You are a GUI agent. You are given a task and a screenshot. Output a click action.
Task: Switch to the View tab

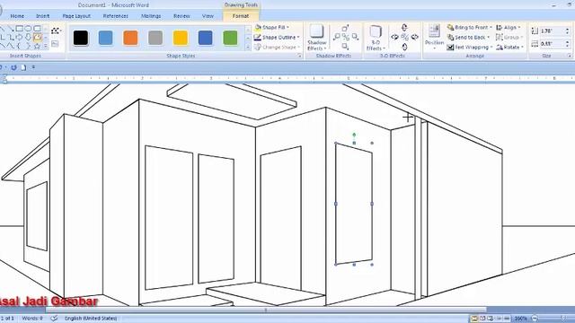(x=208, y=16)
